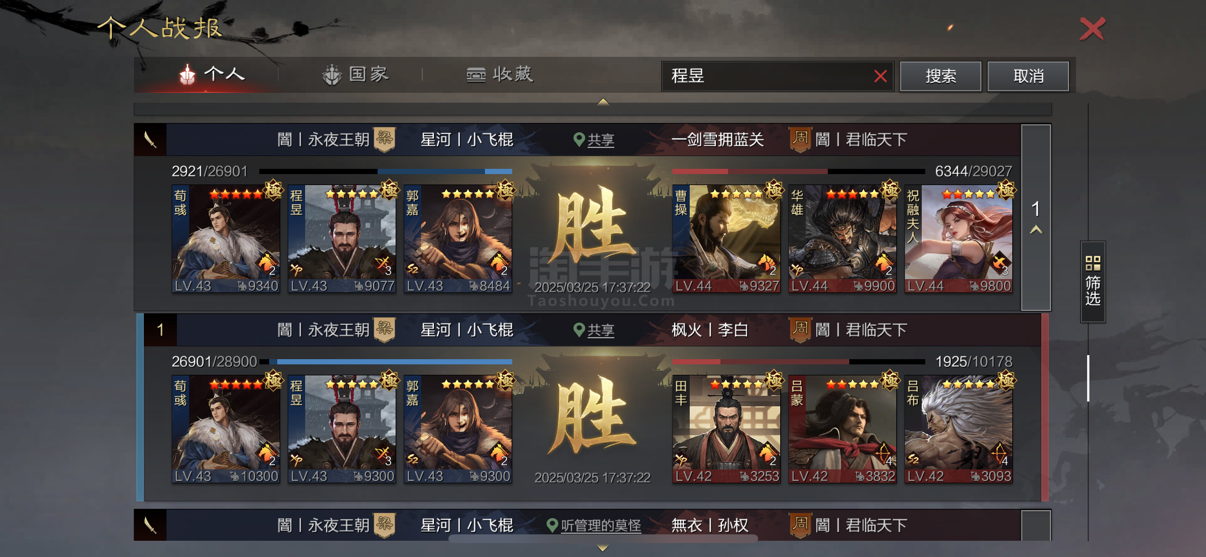
Task: Open the 共享 location link in the first report
Action: point(600,140)
